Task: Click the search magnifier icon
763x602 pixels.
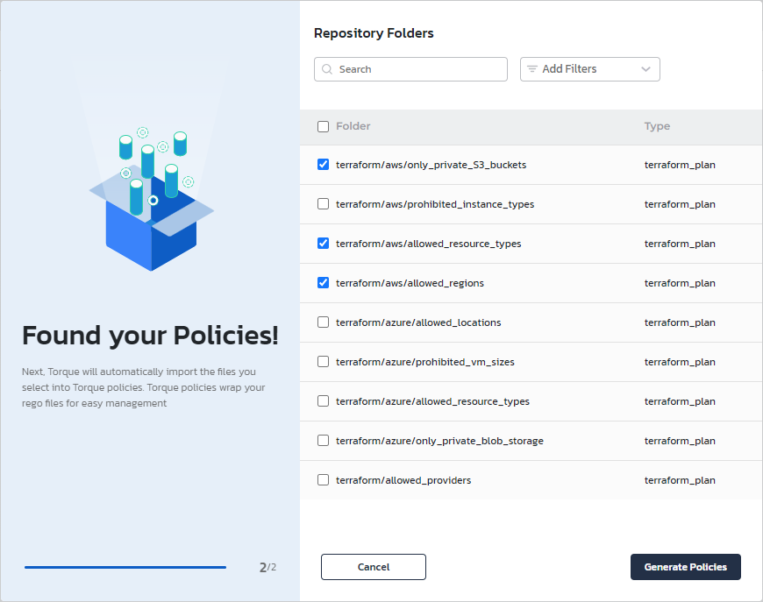Action: [x=327, y=69]
